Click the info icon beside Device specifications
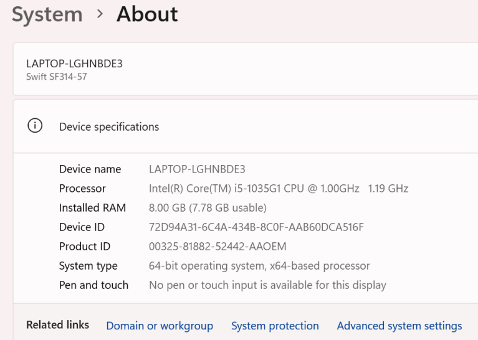The height and width of the screenshot is (340, 478). (35, 126)
